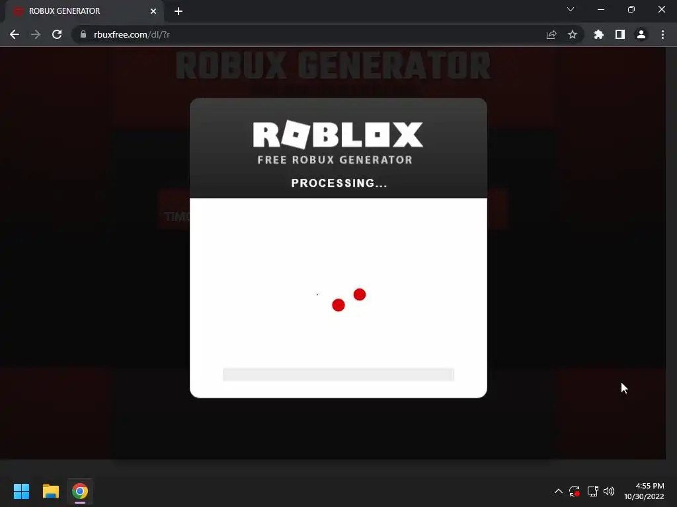The image size is (677, 507).
Task: Open the Chrome profile menu
Action: (x=641, y=34)
